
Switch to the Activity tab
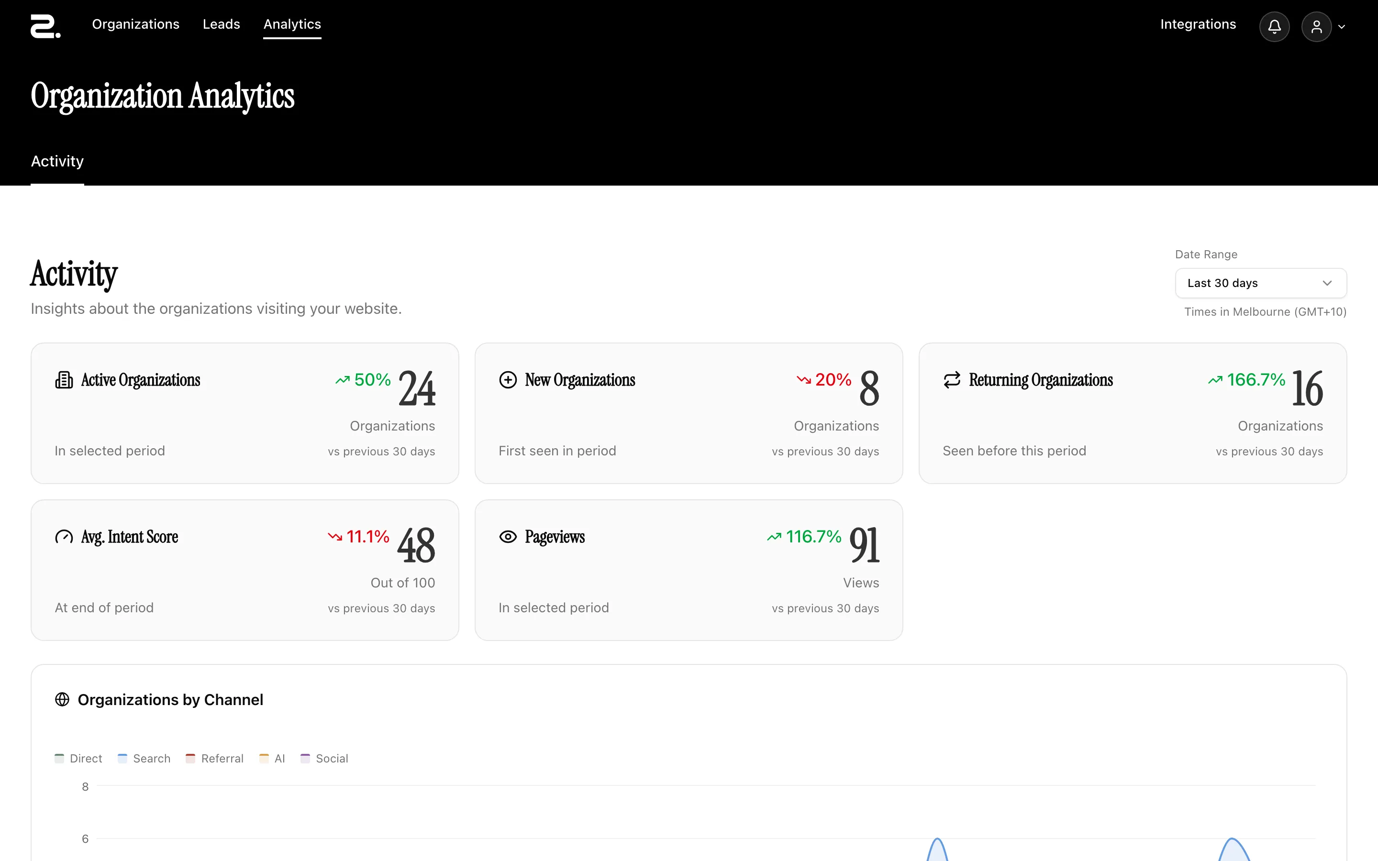point(57,161)
